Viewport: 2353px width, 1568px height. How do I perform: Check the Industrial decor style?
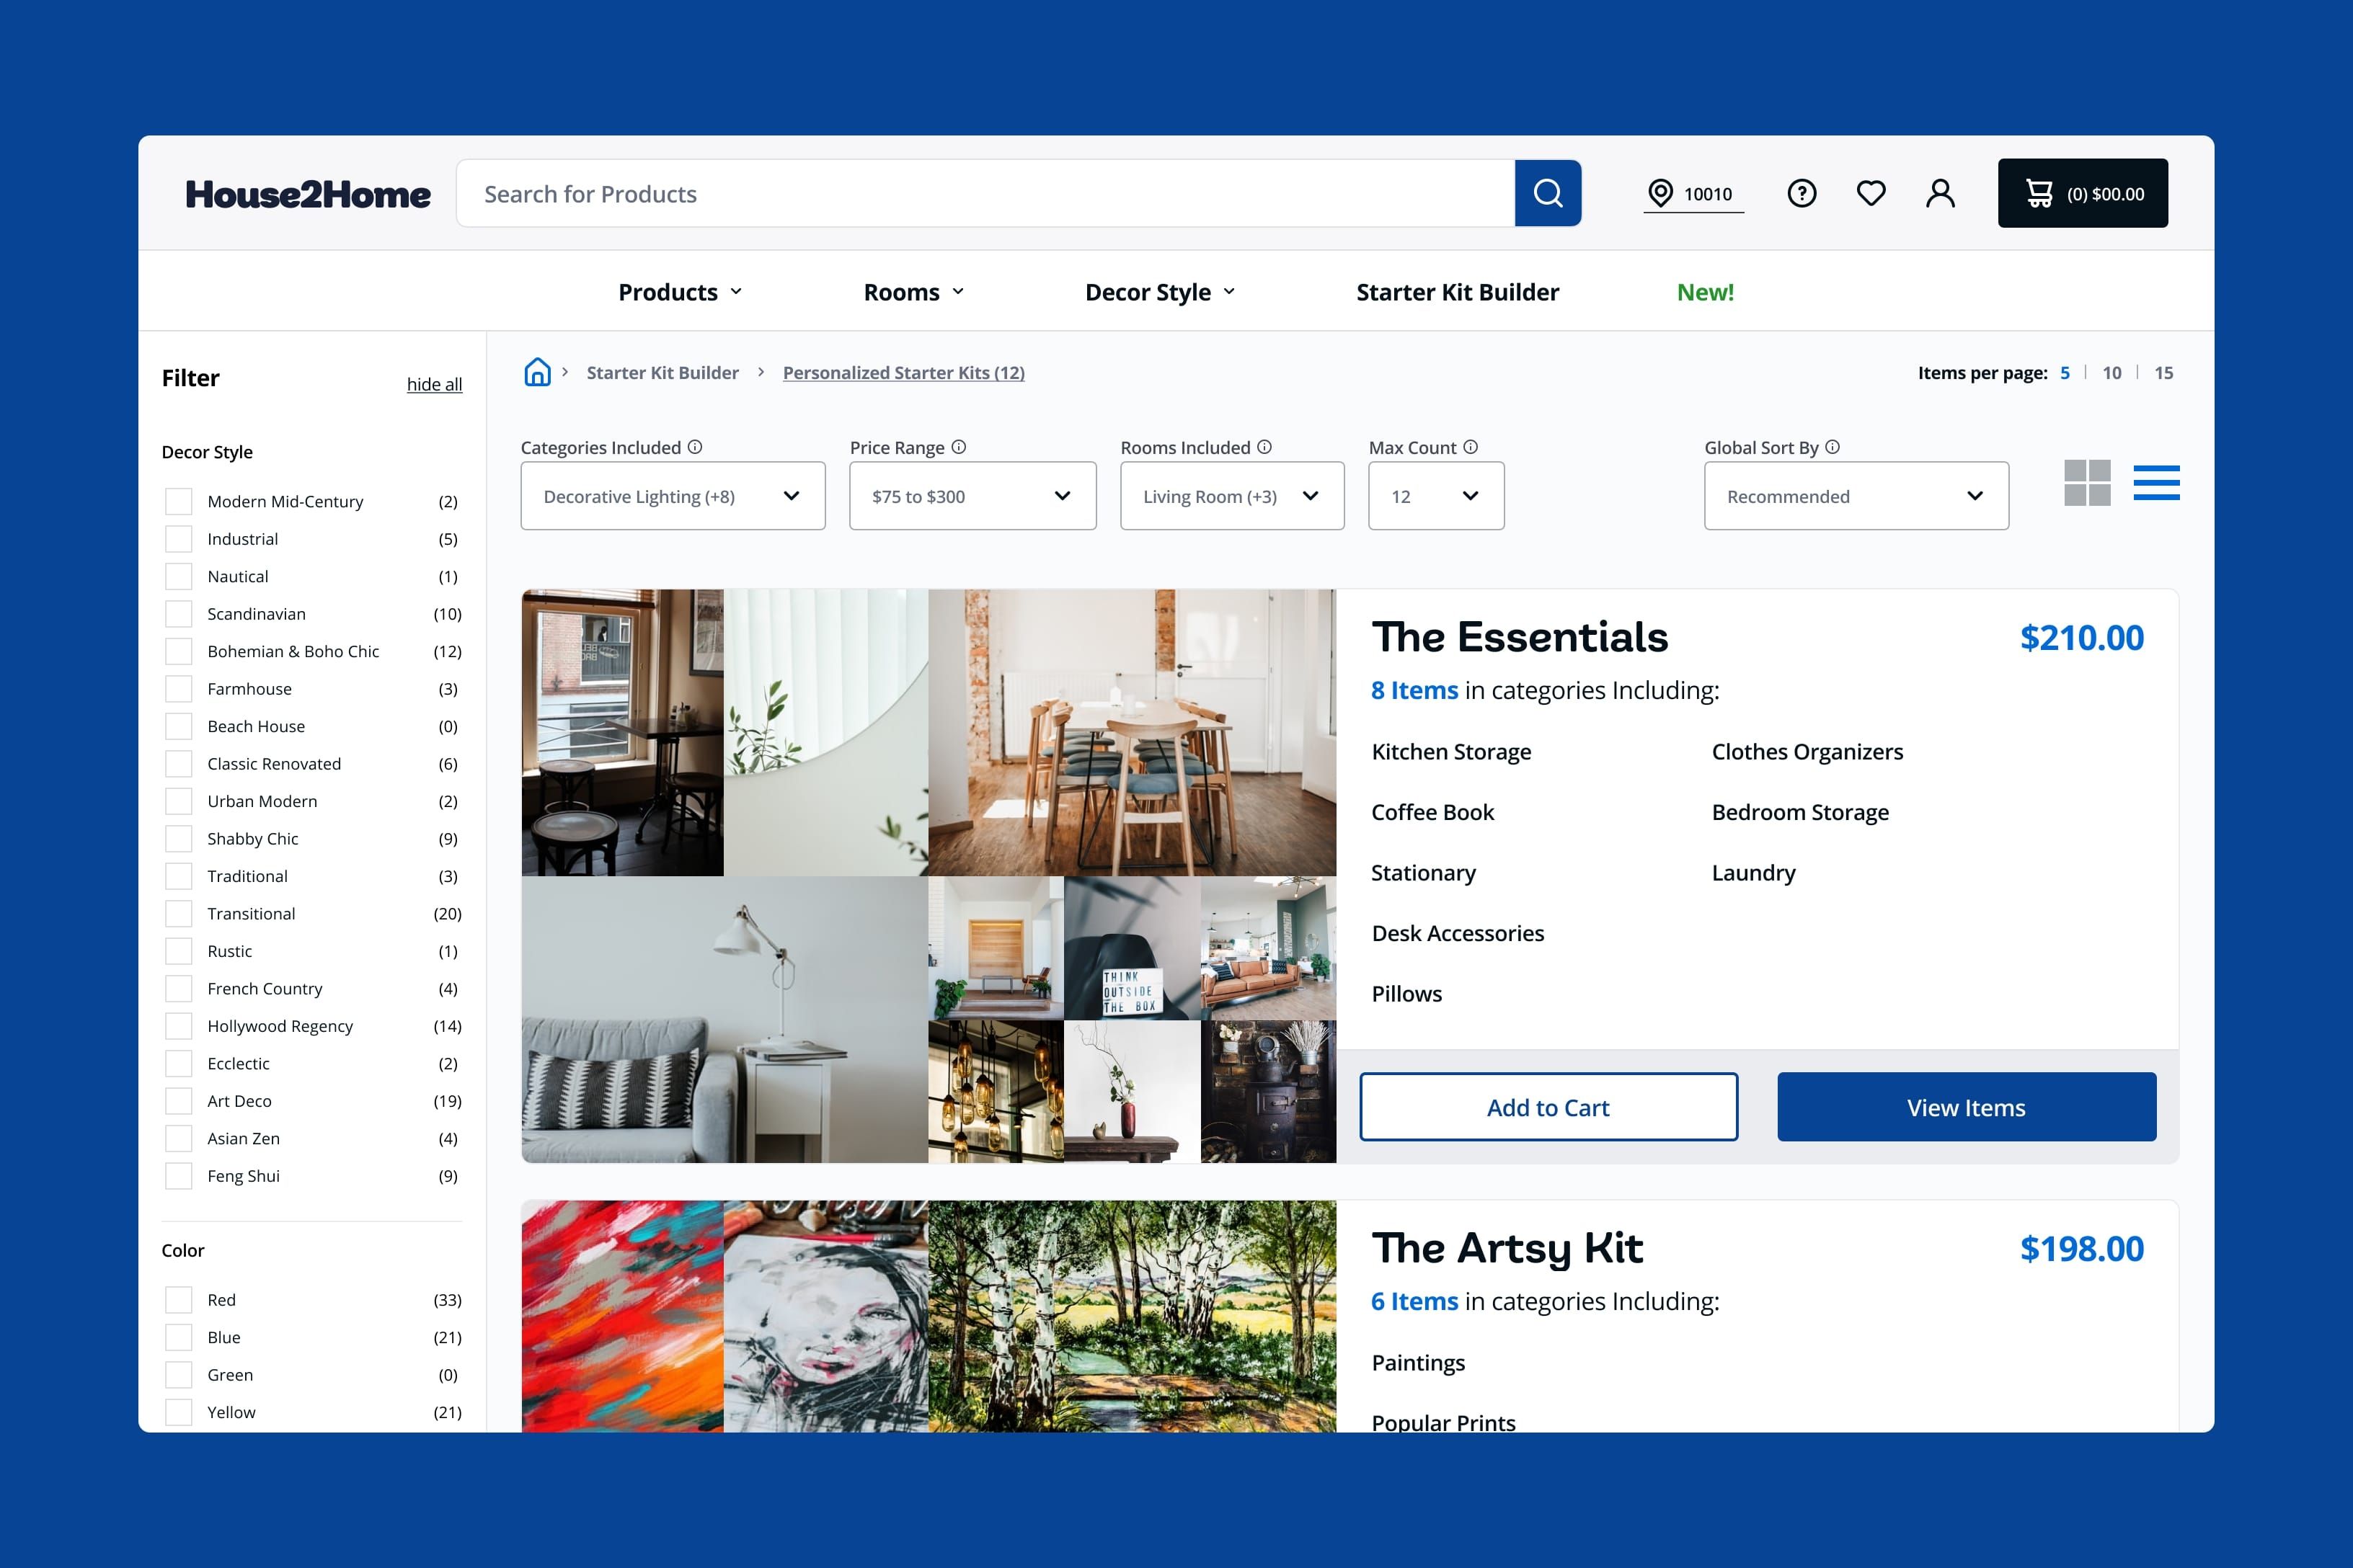(x=178, y=539)
